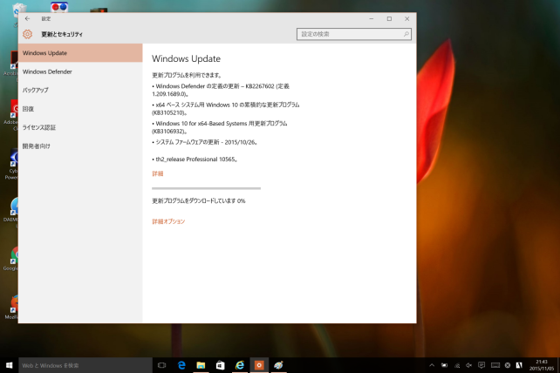Open the clock showing 21:43

tap(542, 365)
